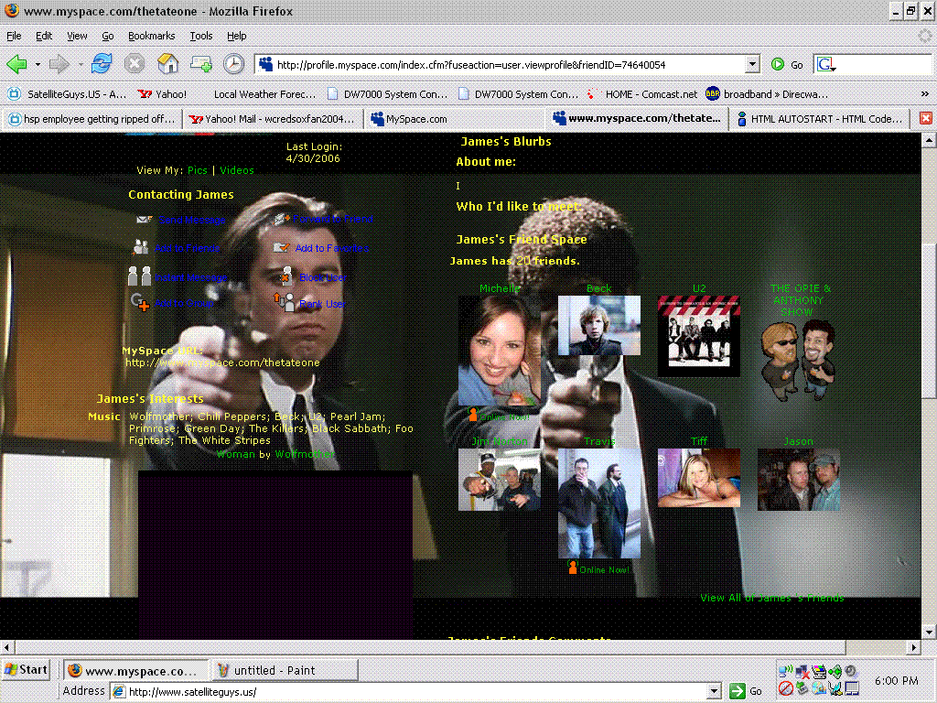Open the View menu
937x703 pixels.
(x=77, y=36)
